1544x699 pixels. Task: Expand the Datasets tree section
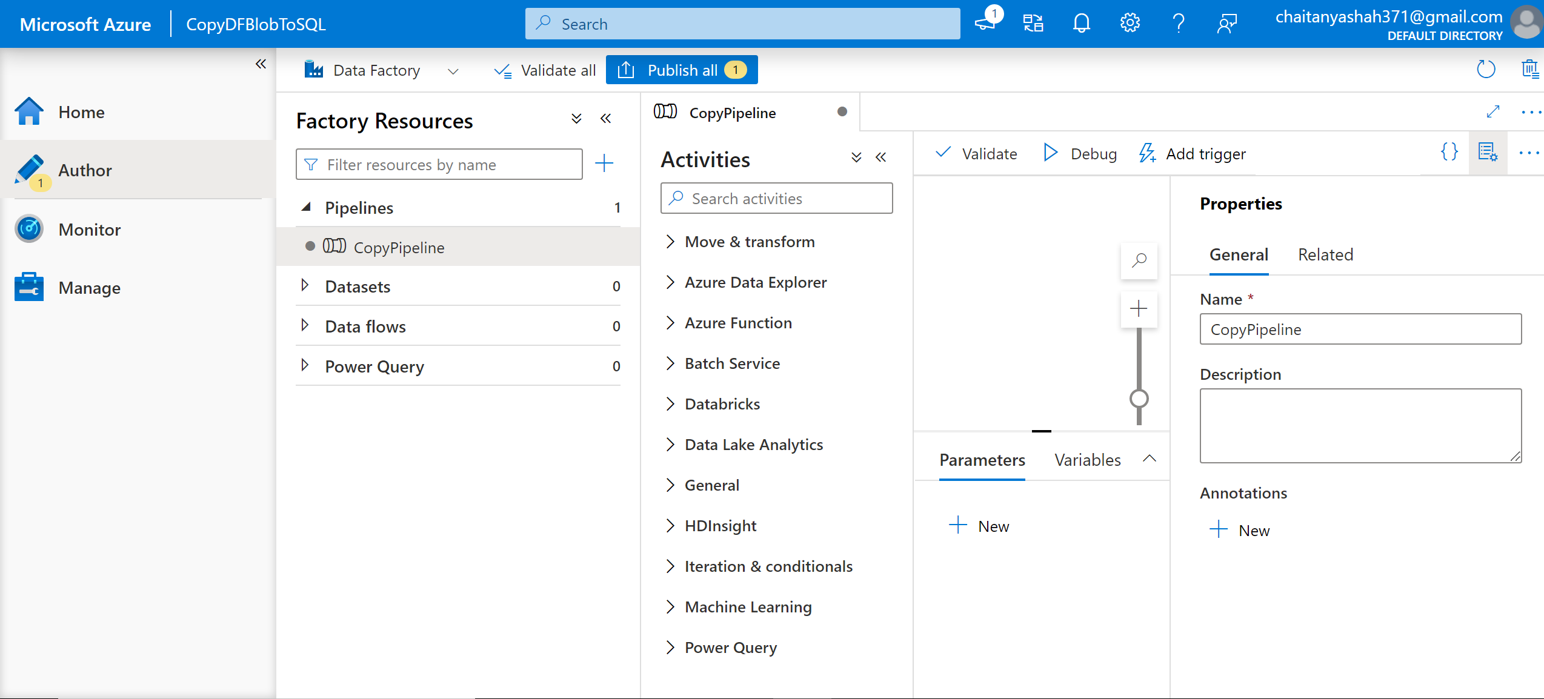click(305, 285)
